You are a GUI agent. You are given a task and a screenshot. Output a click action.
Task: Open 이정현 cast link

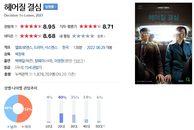pyautogui.click(x=59, y=61)
